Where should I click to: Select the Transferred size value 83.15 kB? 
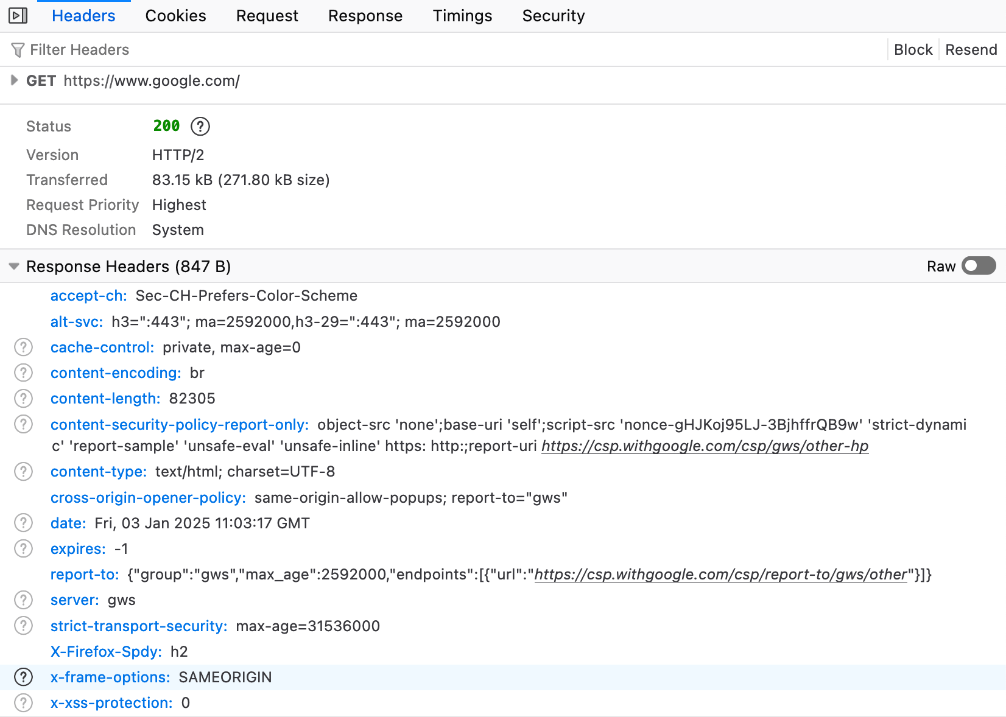point(241,180)
